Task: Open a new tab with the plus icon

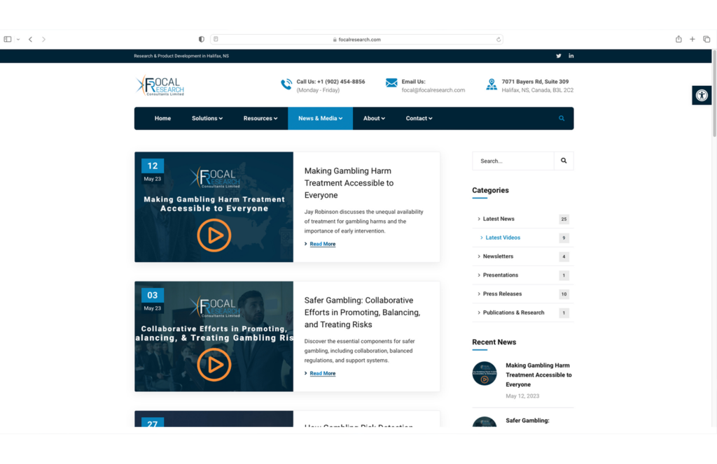Action: pos(692,39)
